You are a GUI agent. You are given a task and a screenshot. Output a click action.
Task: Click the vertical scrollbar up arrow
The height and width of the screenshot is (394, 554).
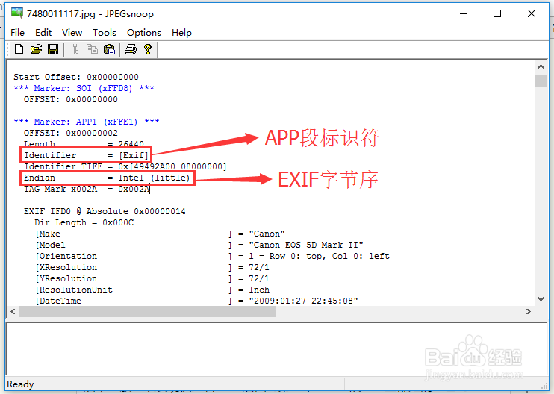pyautogui.click(x=541, y=66)
